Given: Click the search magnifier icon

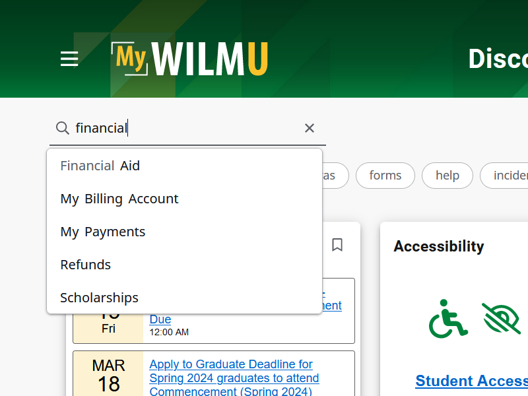Looking at the screenshot, I should (x=63, y=128).
